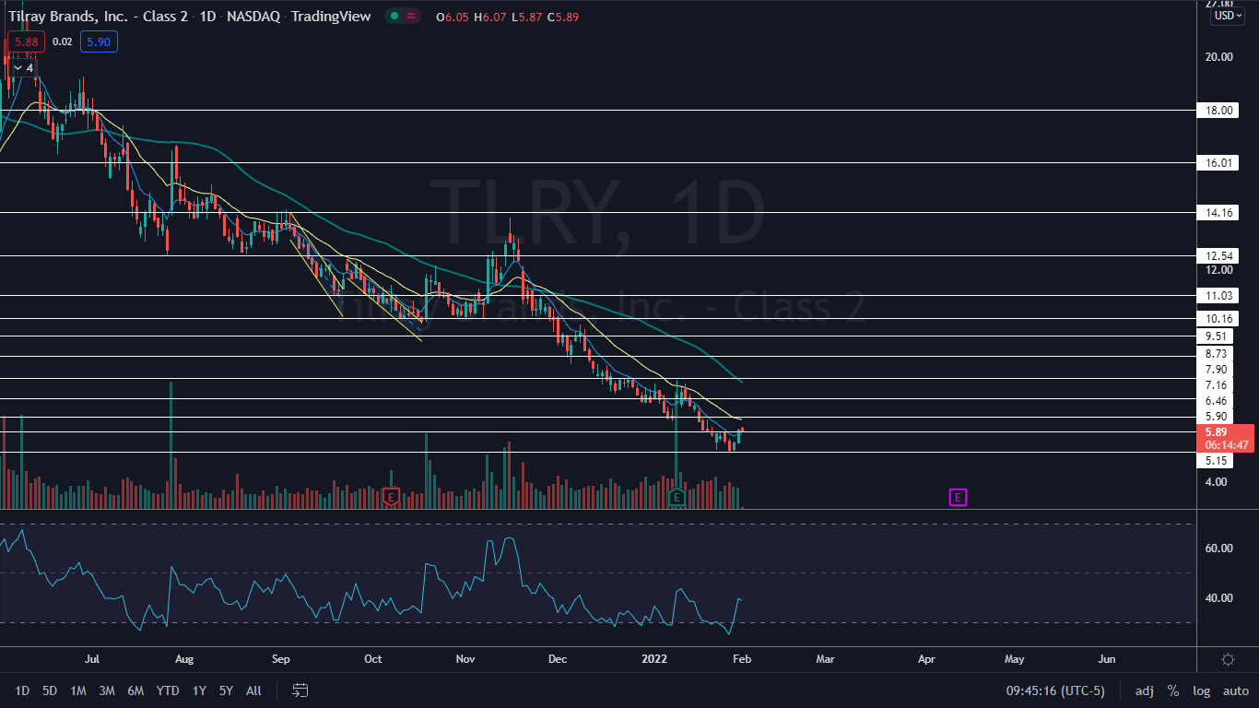
Task: Click the 12.54 price level label
Action: [1218, 255]
